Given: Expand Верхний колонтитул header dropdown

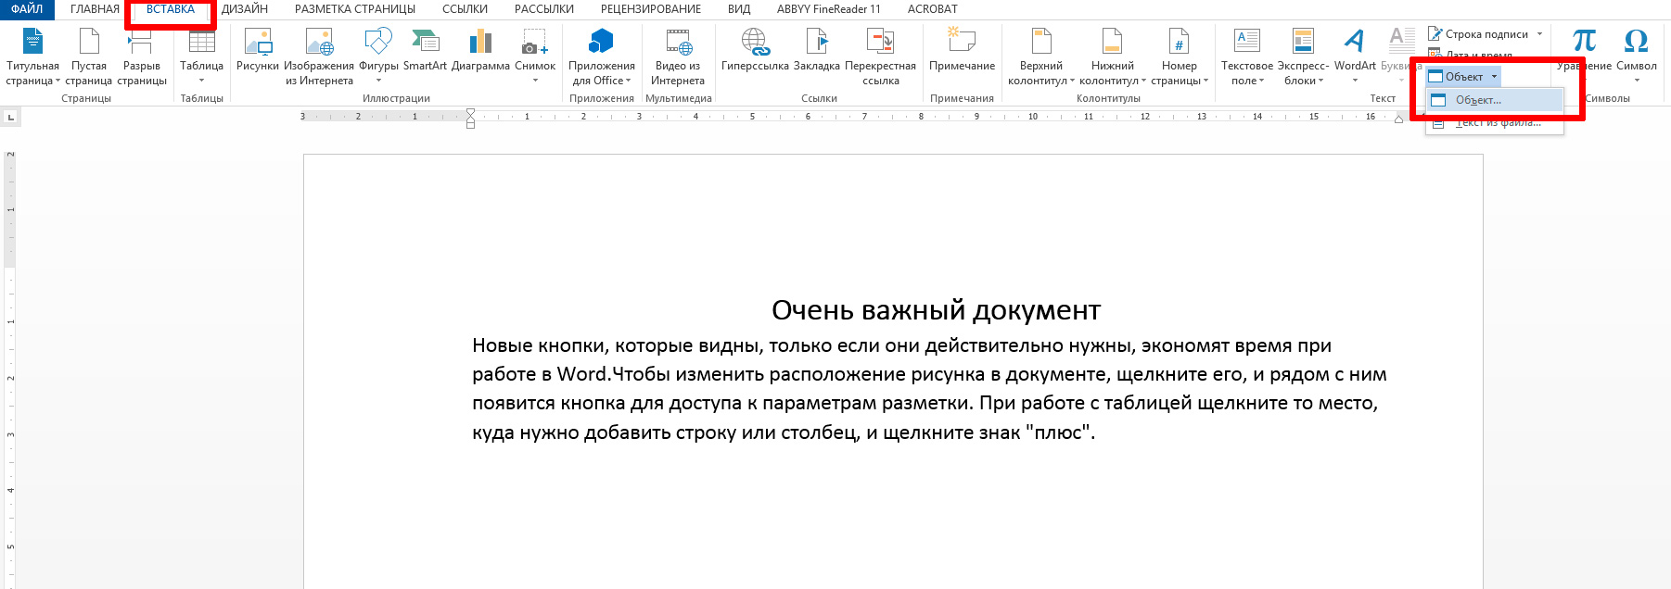Looking at the screenshot, I should point(1072,81).
